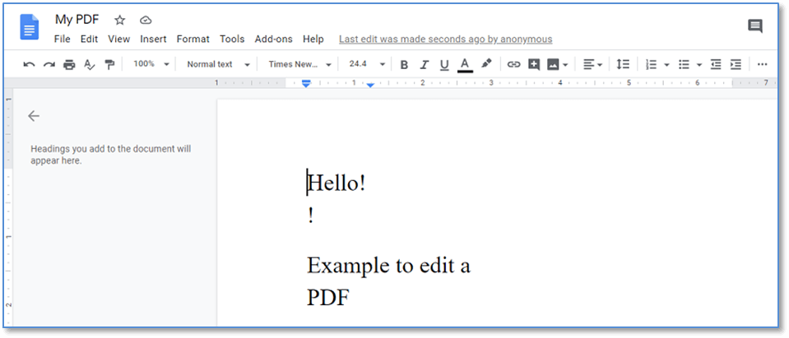789x338 pixels.
Task: Click the insert link icon
Action: pyautogui.click(x=513, y=64)
